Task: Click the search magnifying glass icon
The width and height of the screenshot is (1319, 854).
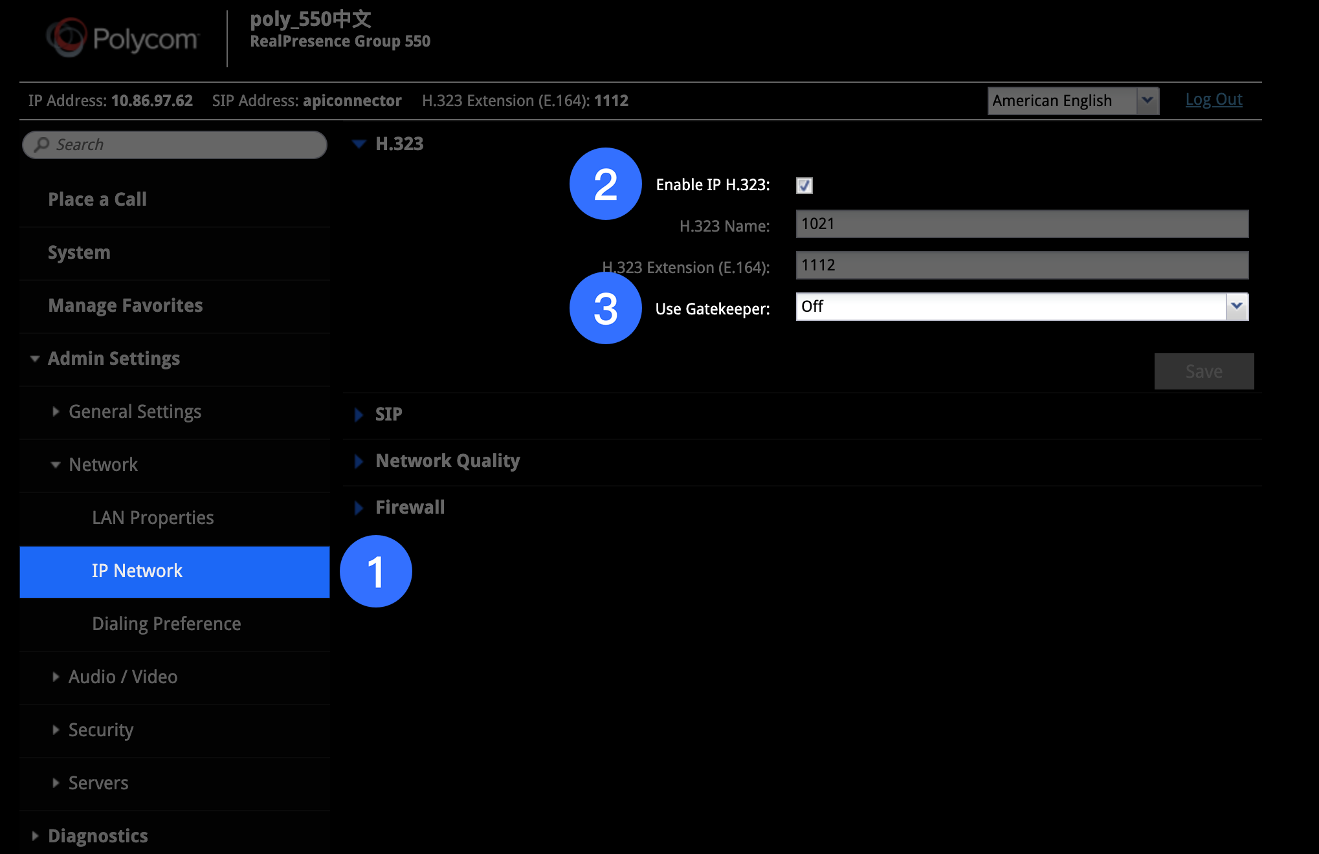Action: pyautogui.click(x=41, y=144)
